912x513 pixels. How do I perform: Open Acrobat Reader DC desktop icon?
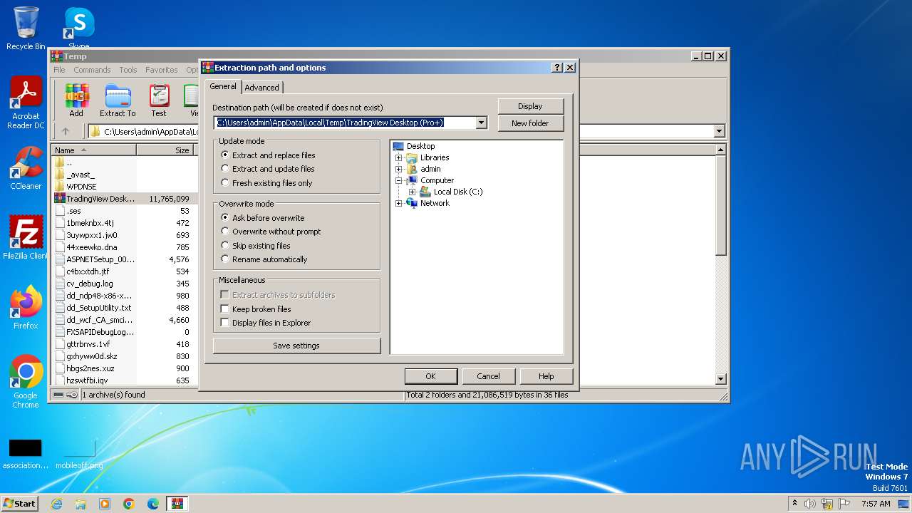click(x=26, y=103)
